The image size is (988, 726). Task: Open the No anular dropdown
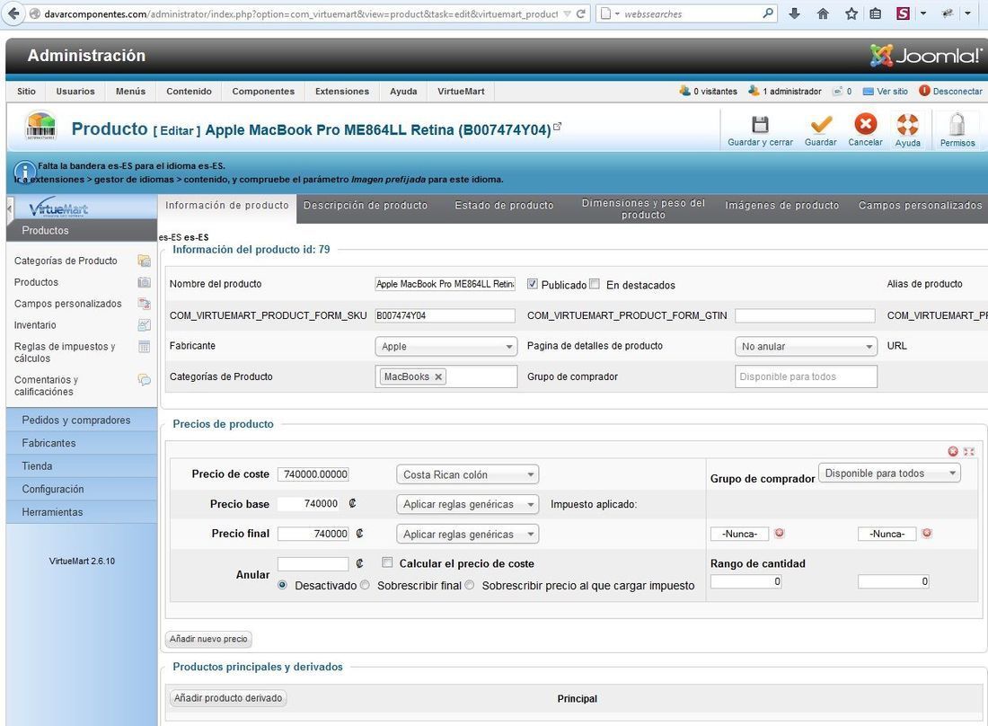pyautogui.click(x=806, y=346)
